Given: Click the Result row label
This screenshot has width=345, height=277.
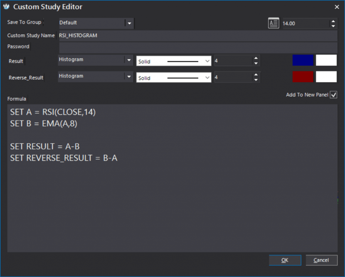Looking at the screenshot, I should [x=16, y=61].
